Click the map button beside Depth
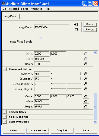This screenshot has height=136, width=99. tap(85, 59)
